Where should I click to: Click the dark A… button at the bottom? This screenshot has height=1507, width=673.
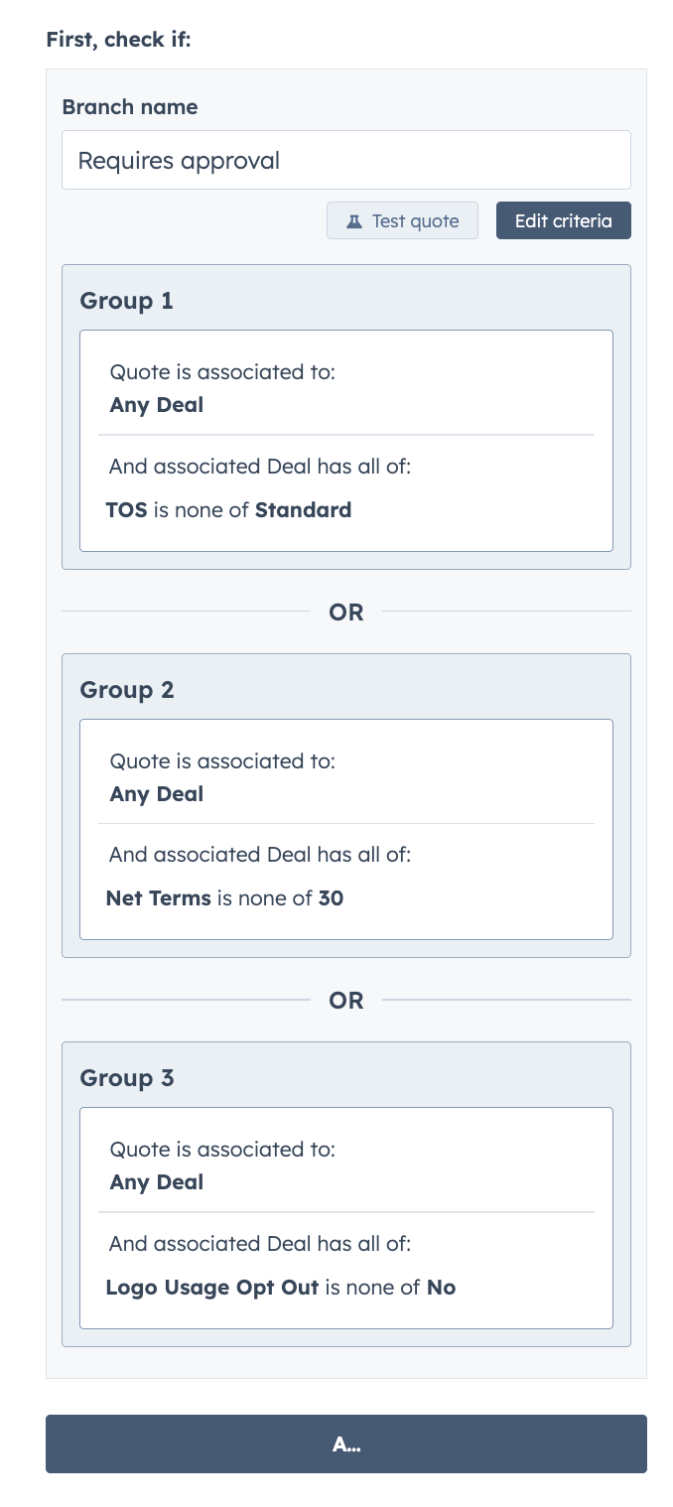tap(345, 1443)
